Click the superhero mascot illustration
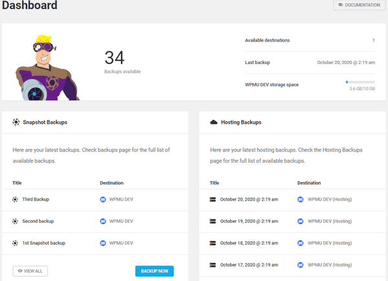Image resolution: width=388 pixels, height=281 pixels. 47,67
